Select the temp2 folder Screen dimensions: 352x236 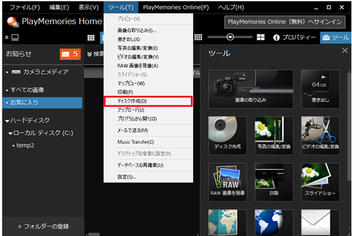click(25, 146)
